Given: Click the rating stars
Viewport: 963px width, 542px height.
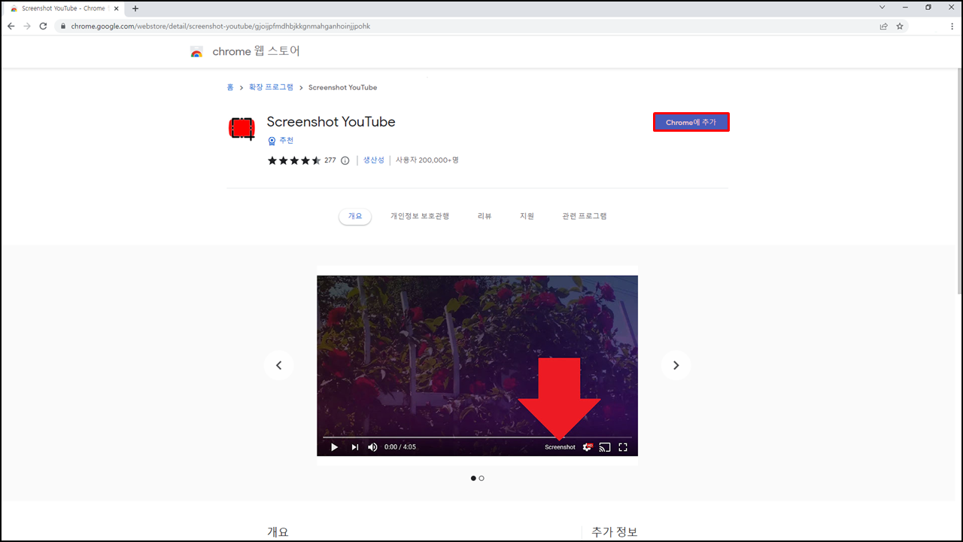Looking at the screenshot, I should coord(294,160).
